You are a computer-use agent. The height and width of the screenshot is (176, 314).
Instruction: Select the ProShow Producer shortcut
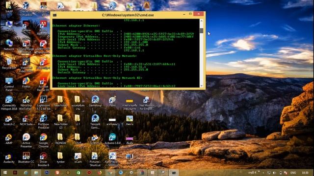[x=44, y=122]
